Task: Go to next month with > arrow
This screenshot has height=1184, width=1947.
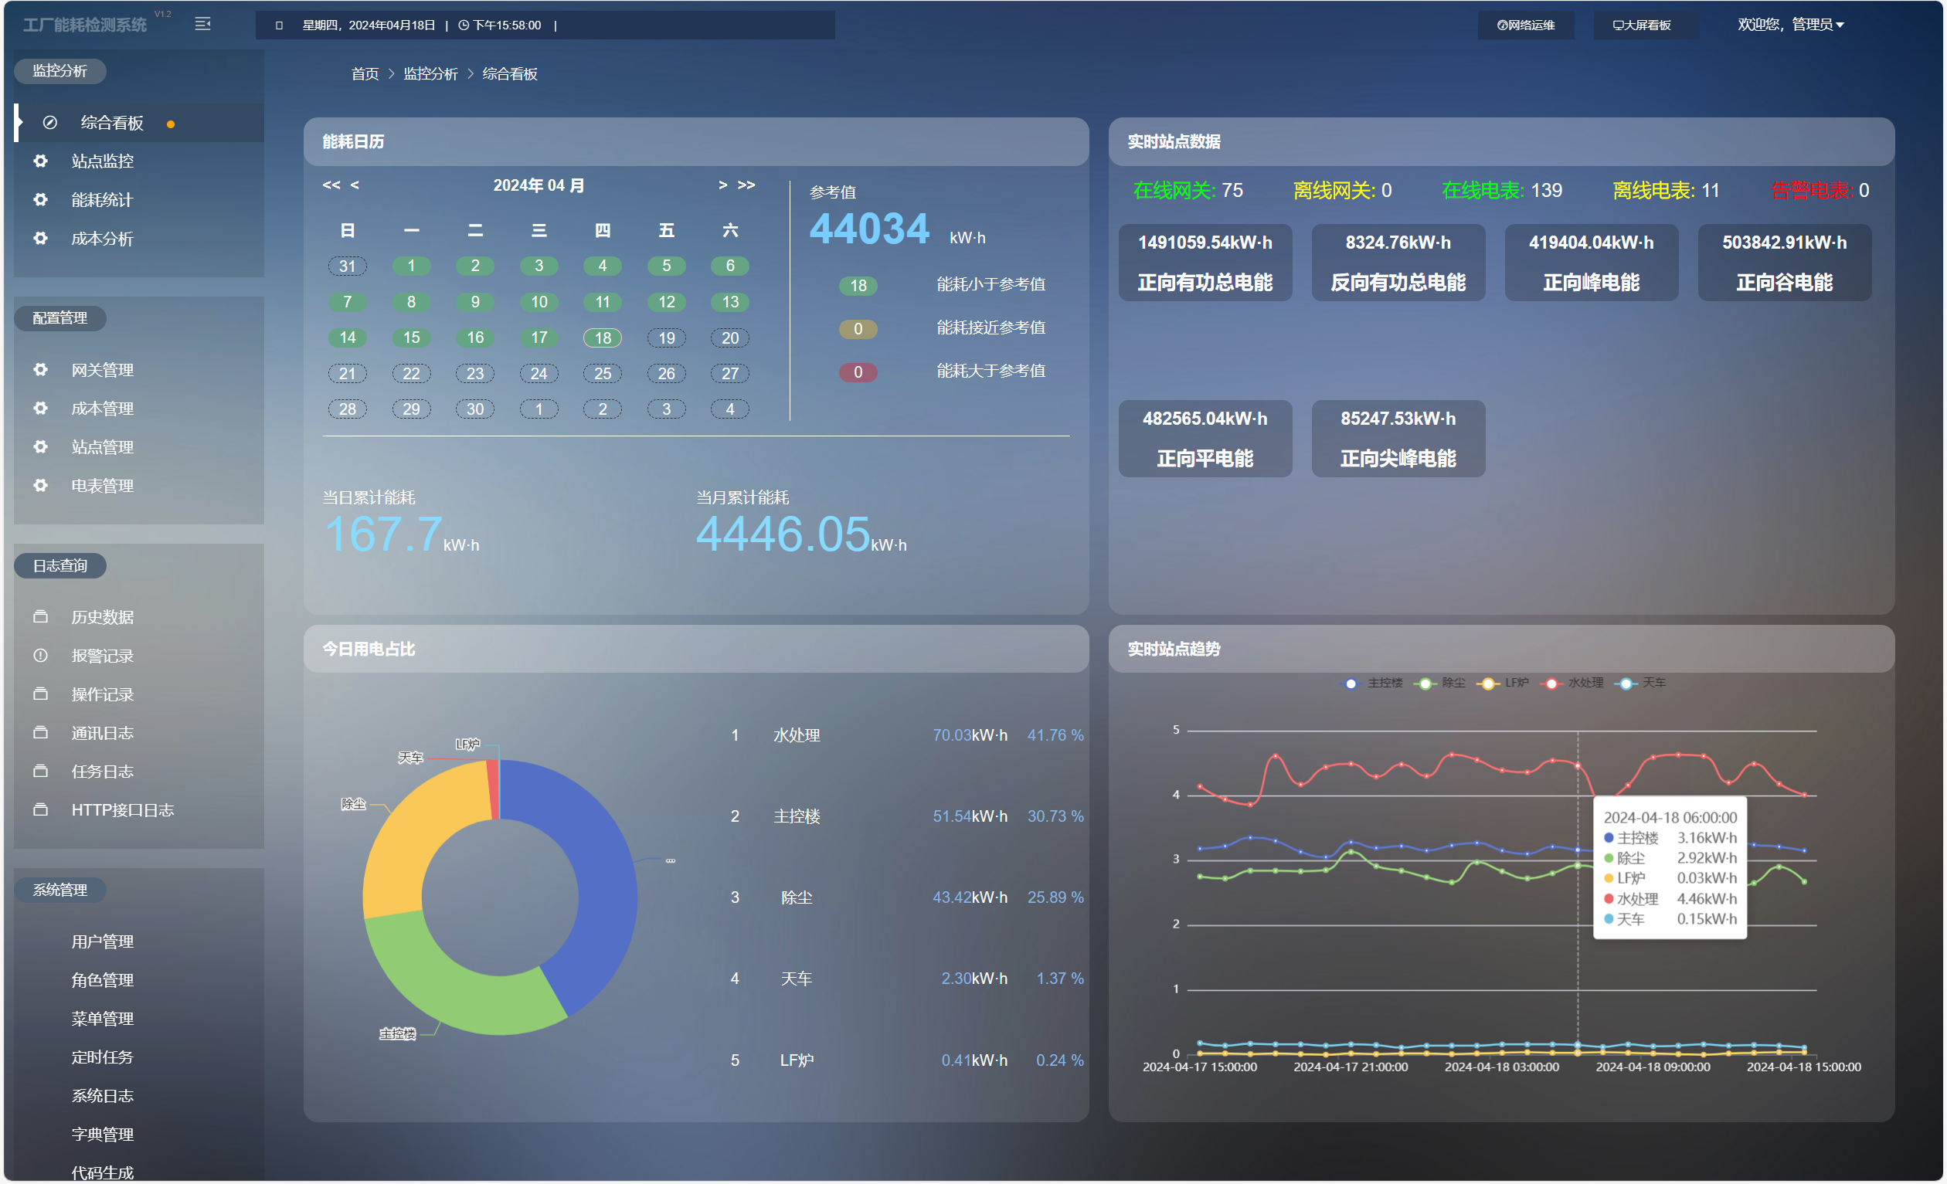Action: pyautogui.click(x=722, y=185)
